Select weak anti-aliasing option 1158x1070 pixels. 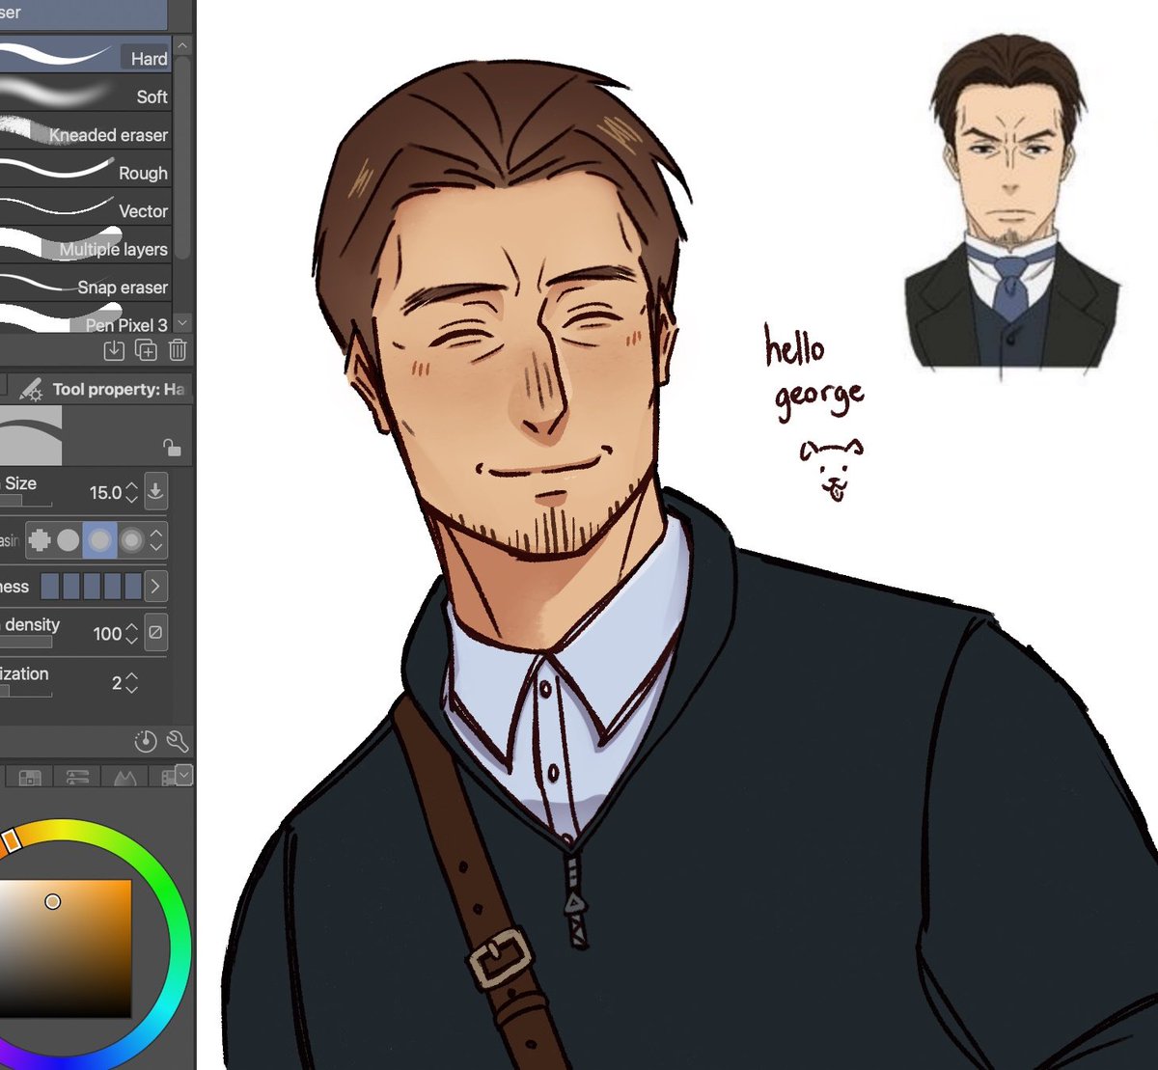point(68,540)
